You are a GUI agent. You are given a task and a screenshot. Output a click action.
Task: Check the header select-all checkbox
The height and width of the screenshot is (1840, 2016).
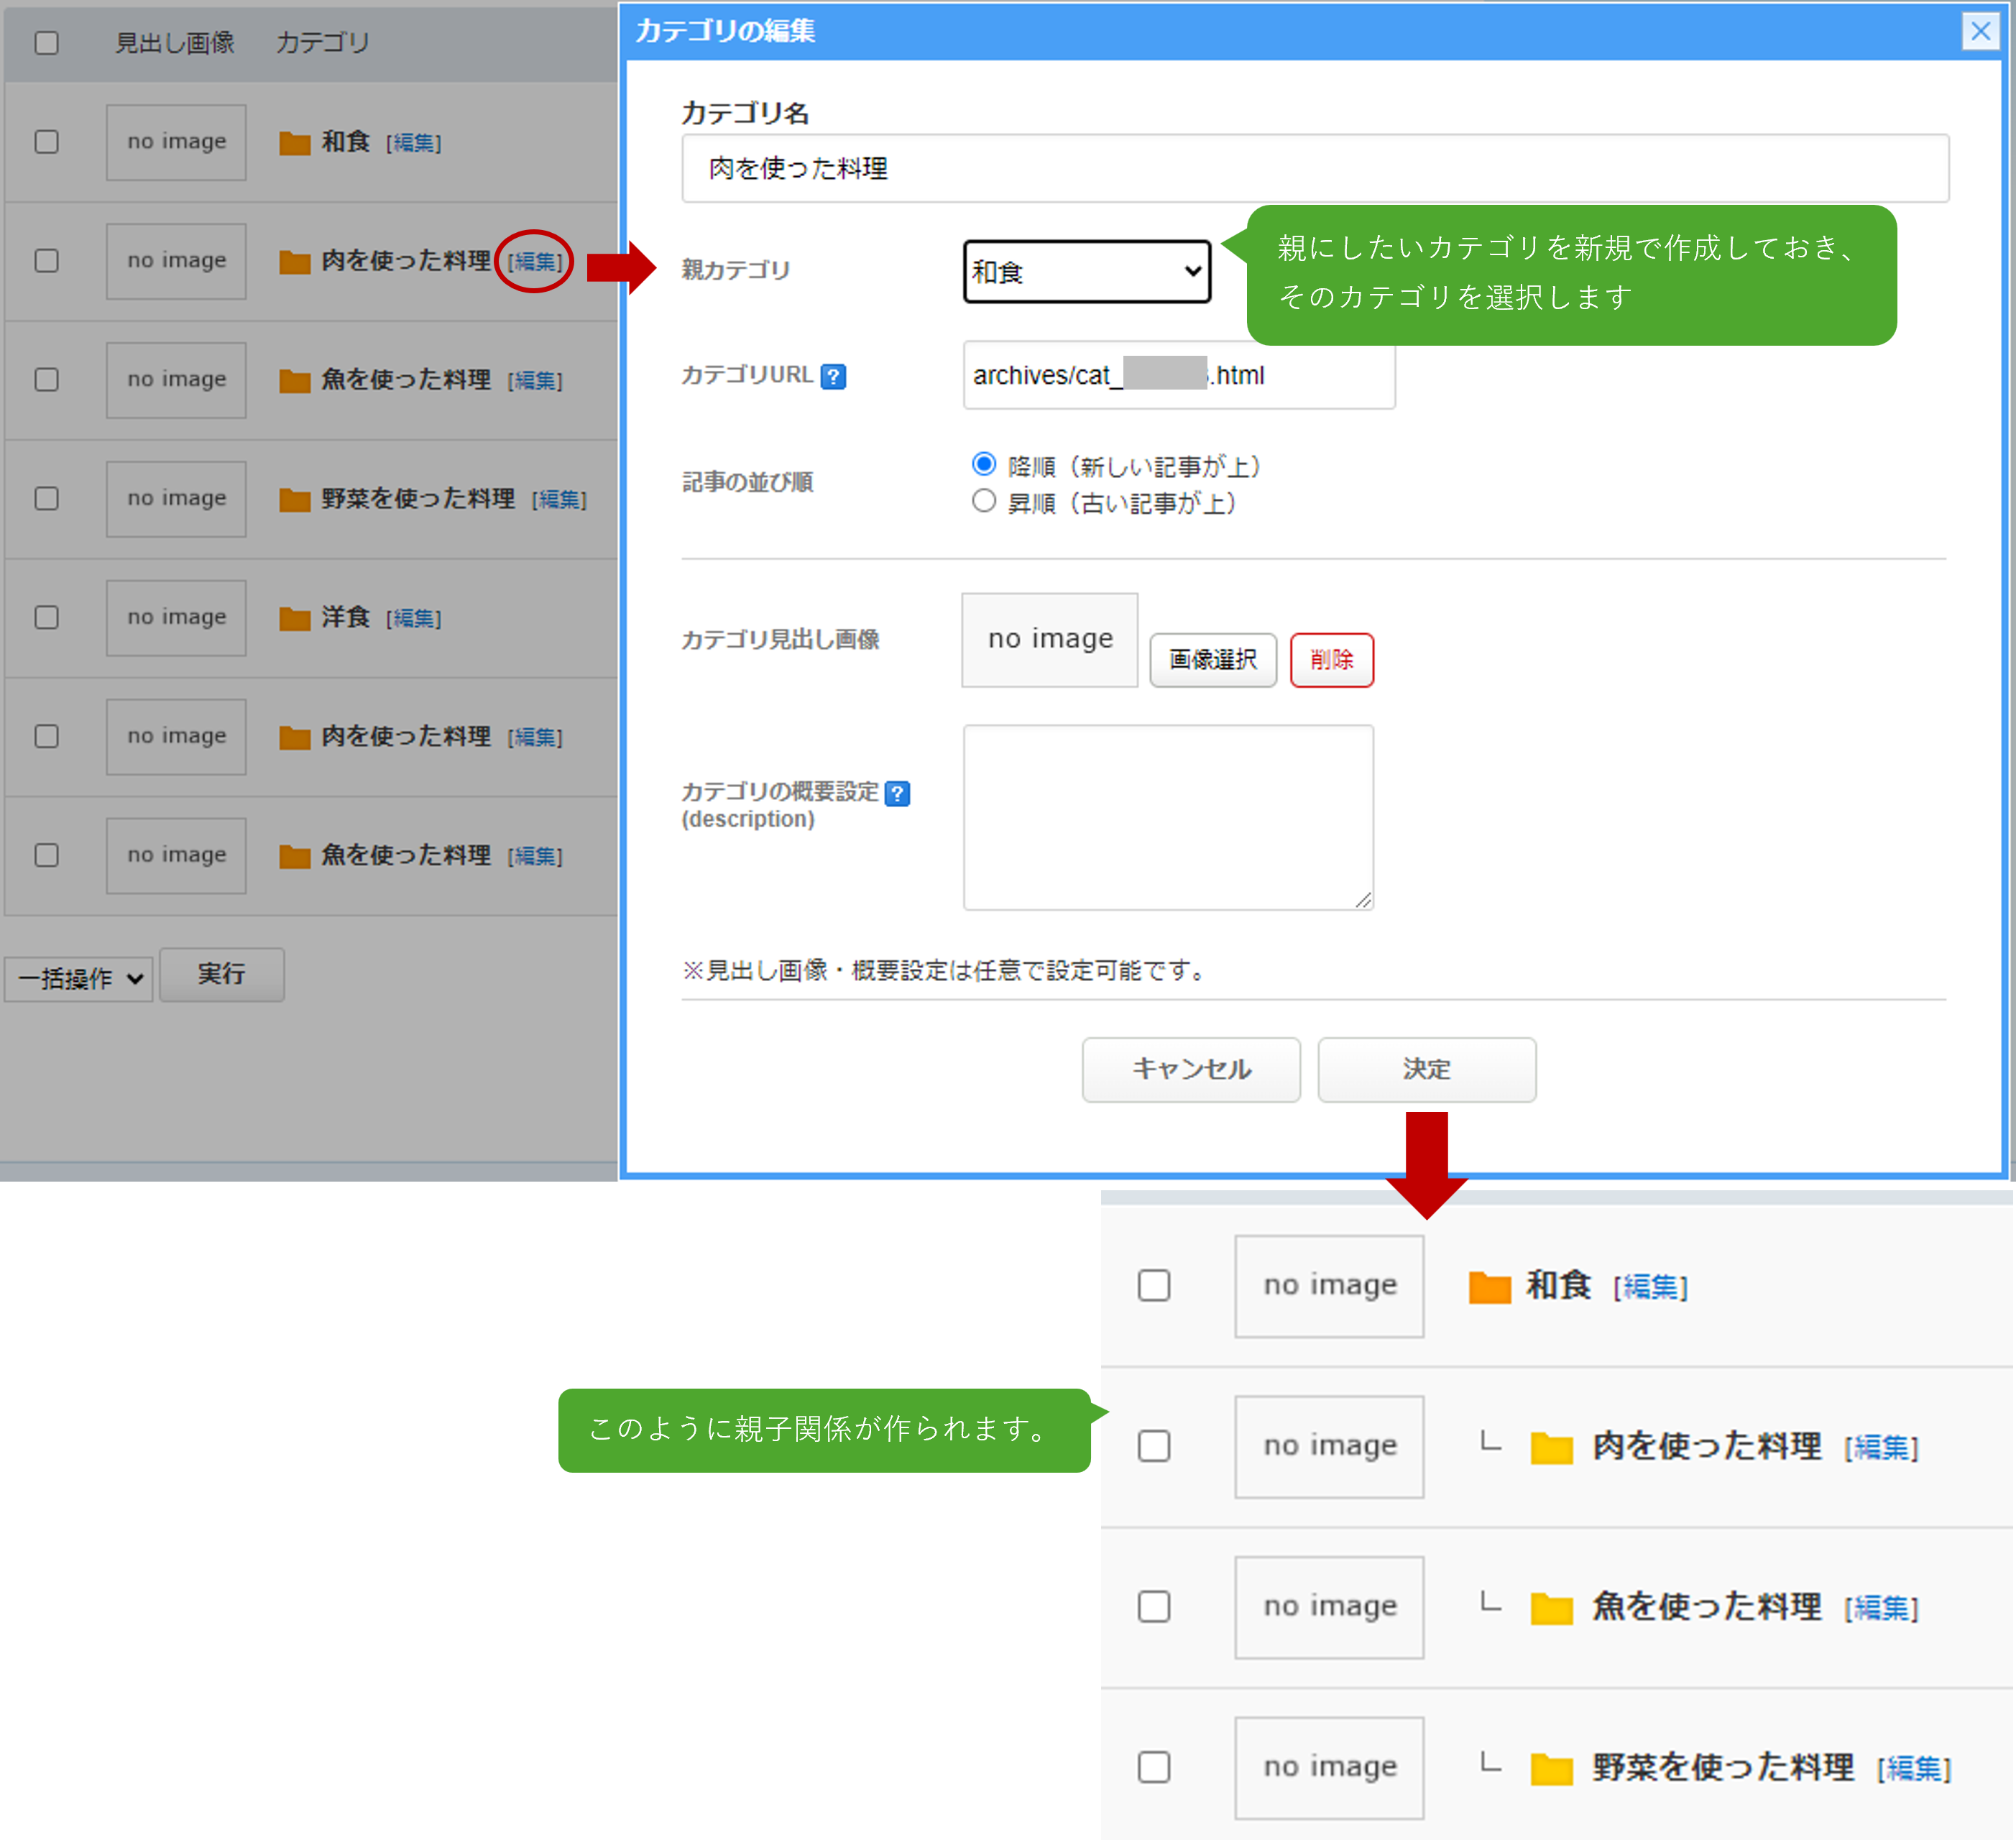(47, 43)
